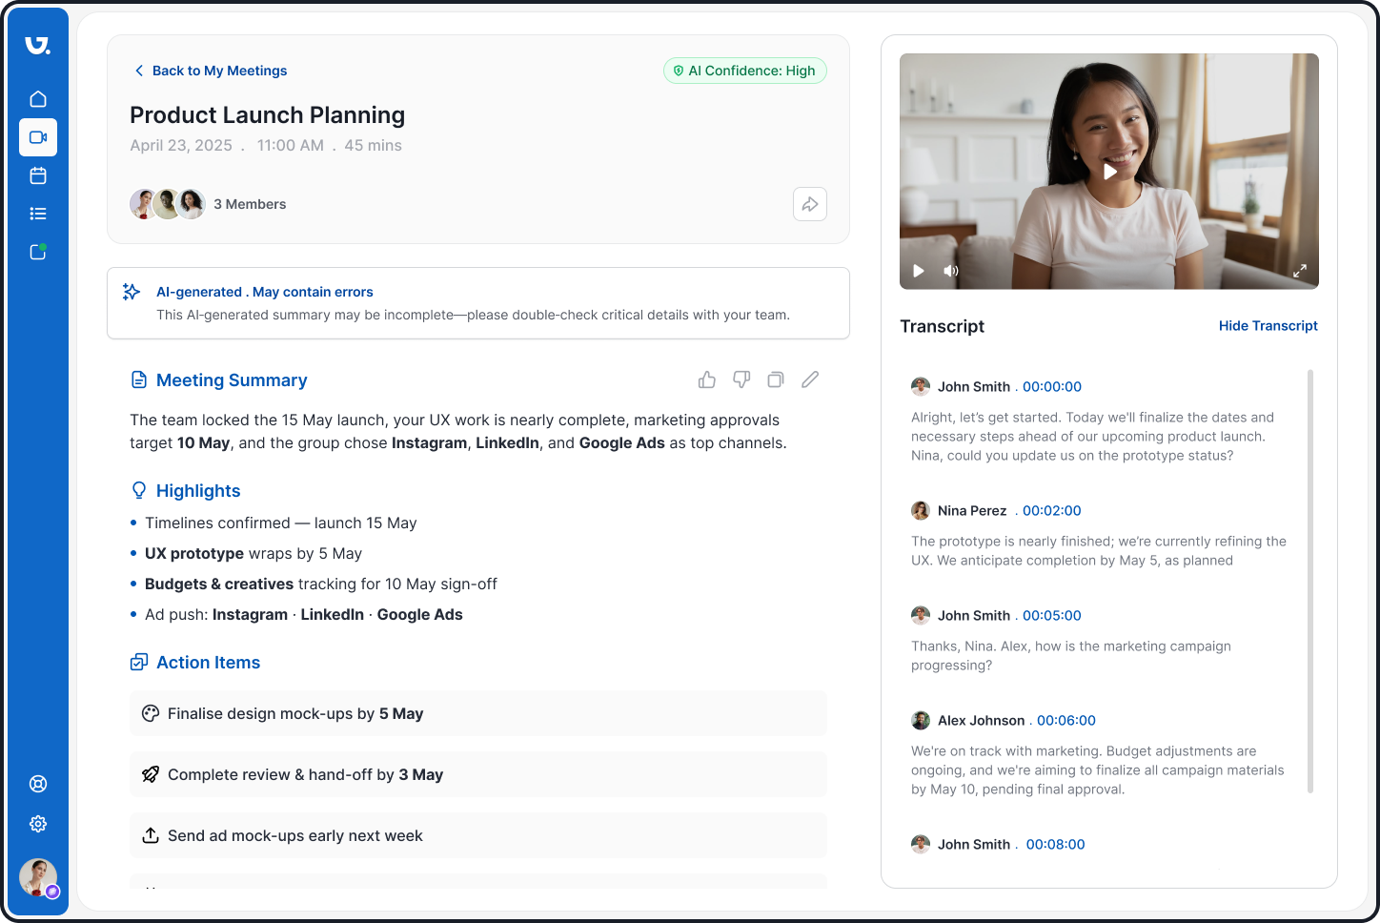The width and height of the screenshot is (1380, 923).
Task: Thumbs down the Meeting Summary
Action: click(x=741, y=379)
